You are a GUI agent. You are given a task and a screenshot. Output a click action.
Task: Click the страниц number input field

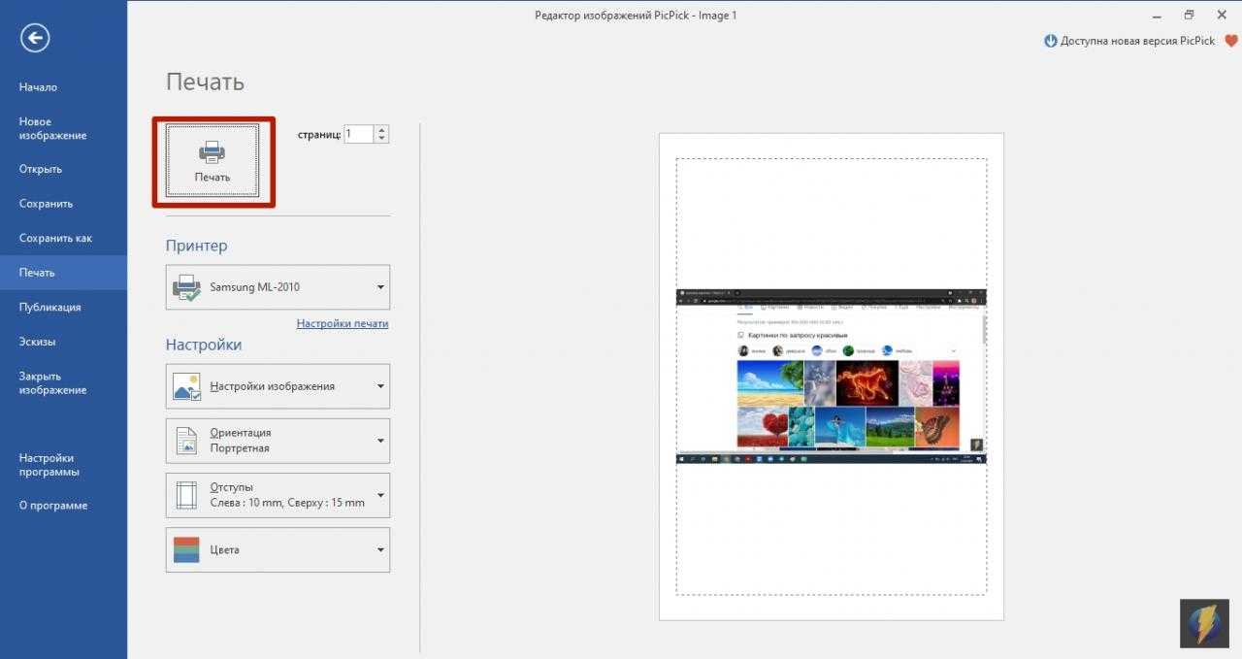(358, 134)
